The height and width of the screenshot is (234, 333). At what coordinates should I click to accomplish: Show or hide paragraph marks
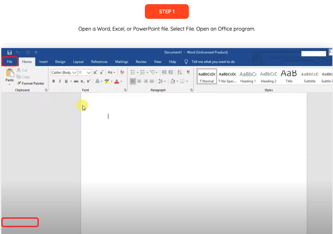pyautogui.click(x=188, y=72)
